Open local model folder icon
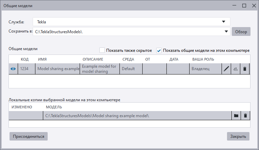The image size is (259, 150). 236,116
